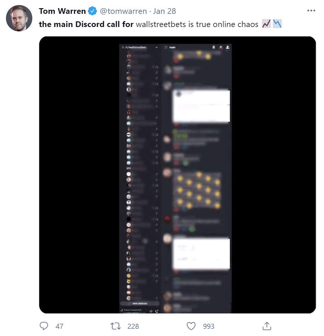Open the @tomwarren handle link
The width and height of the screenshot is (324, 336).
123,11
